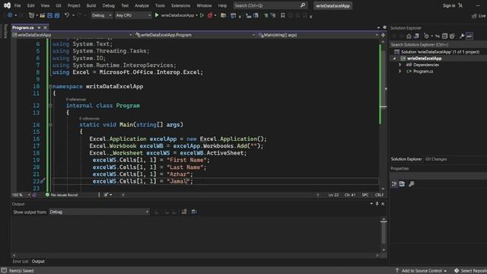Click Add to Source Control button
The image size is (487, 274).
(422, 271)
